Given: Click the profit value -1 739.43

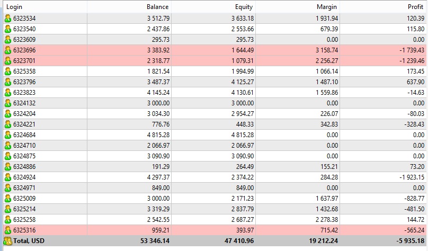Looking at the screenshot, I should pos(412,50).
